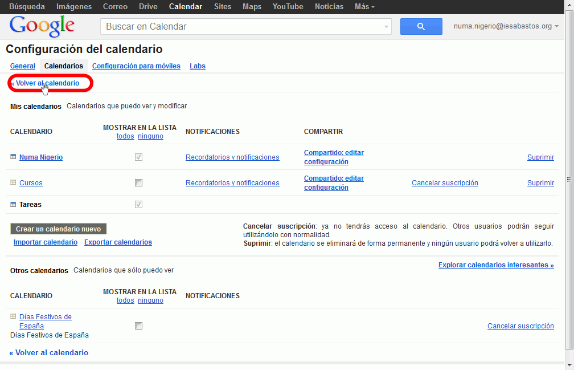Click the calendar icon beside Cursos

coord(13,182)
